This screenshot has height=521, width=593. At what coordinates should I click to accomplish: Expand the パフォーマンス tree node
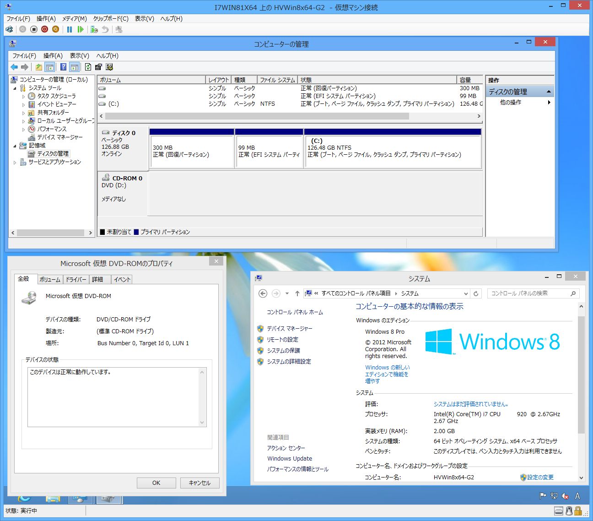(x=23, y=130)
